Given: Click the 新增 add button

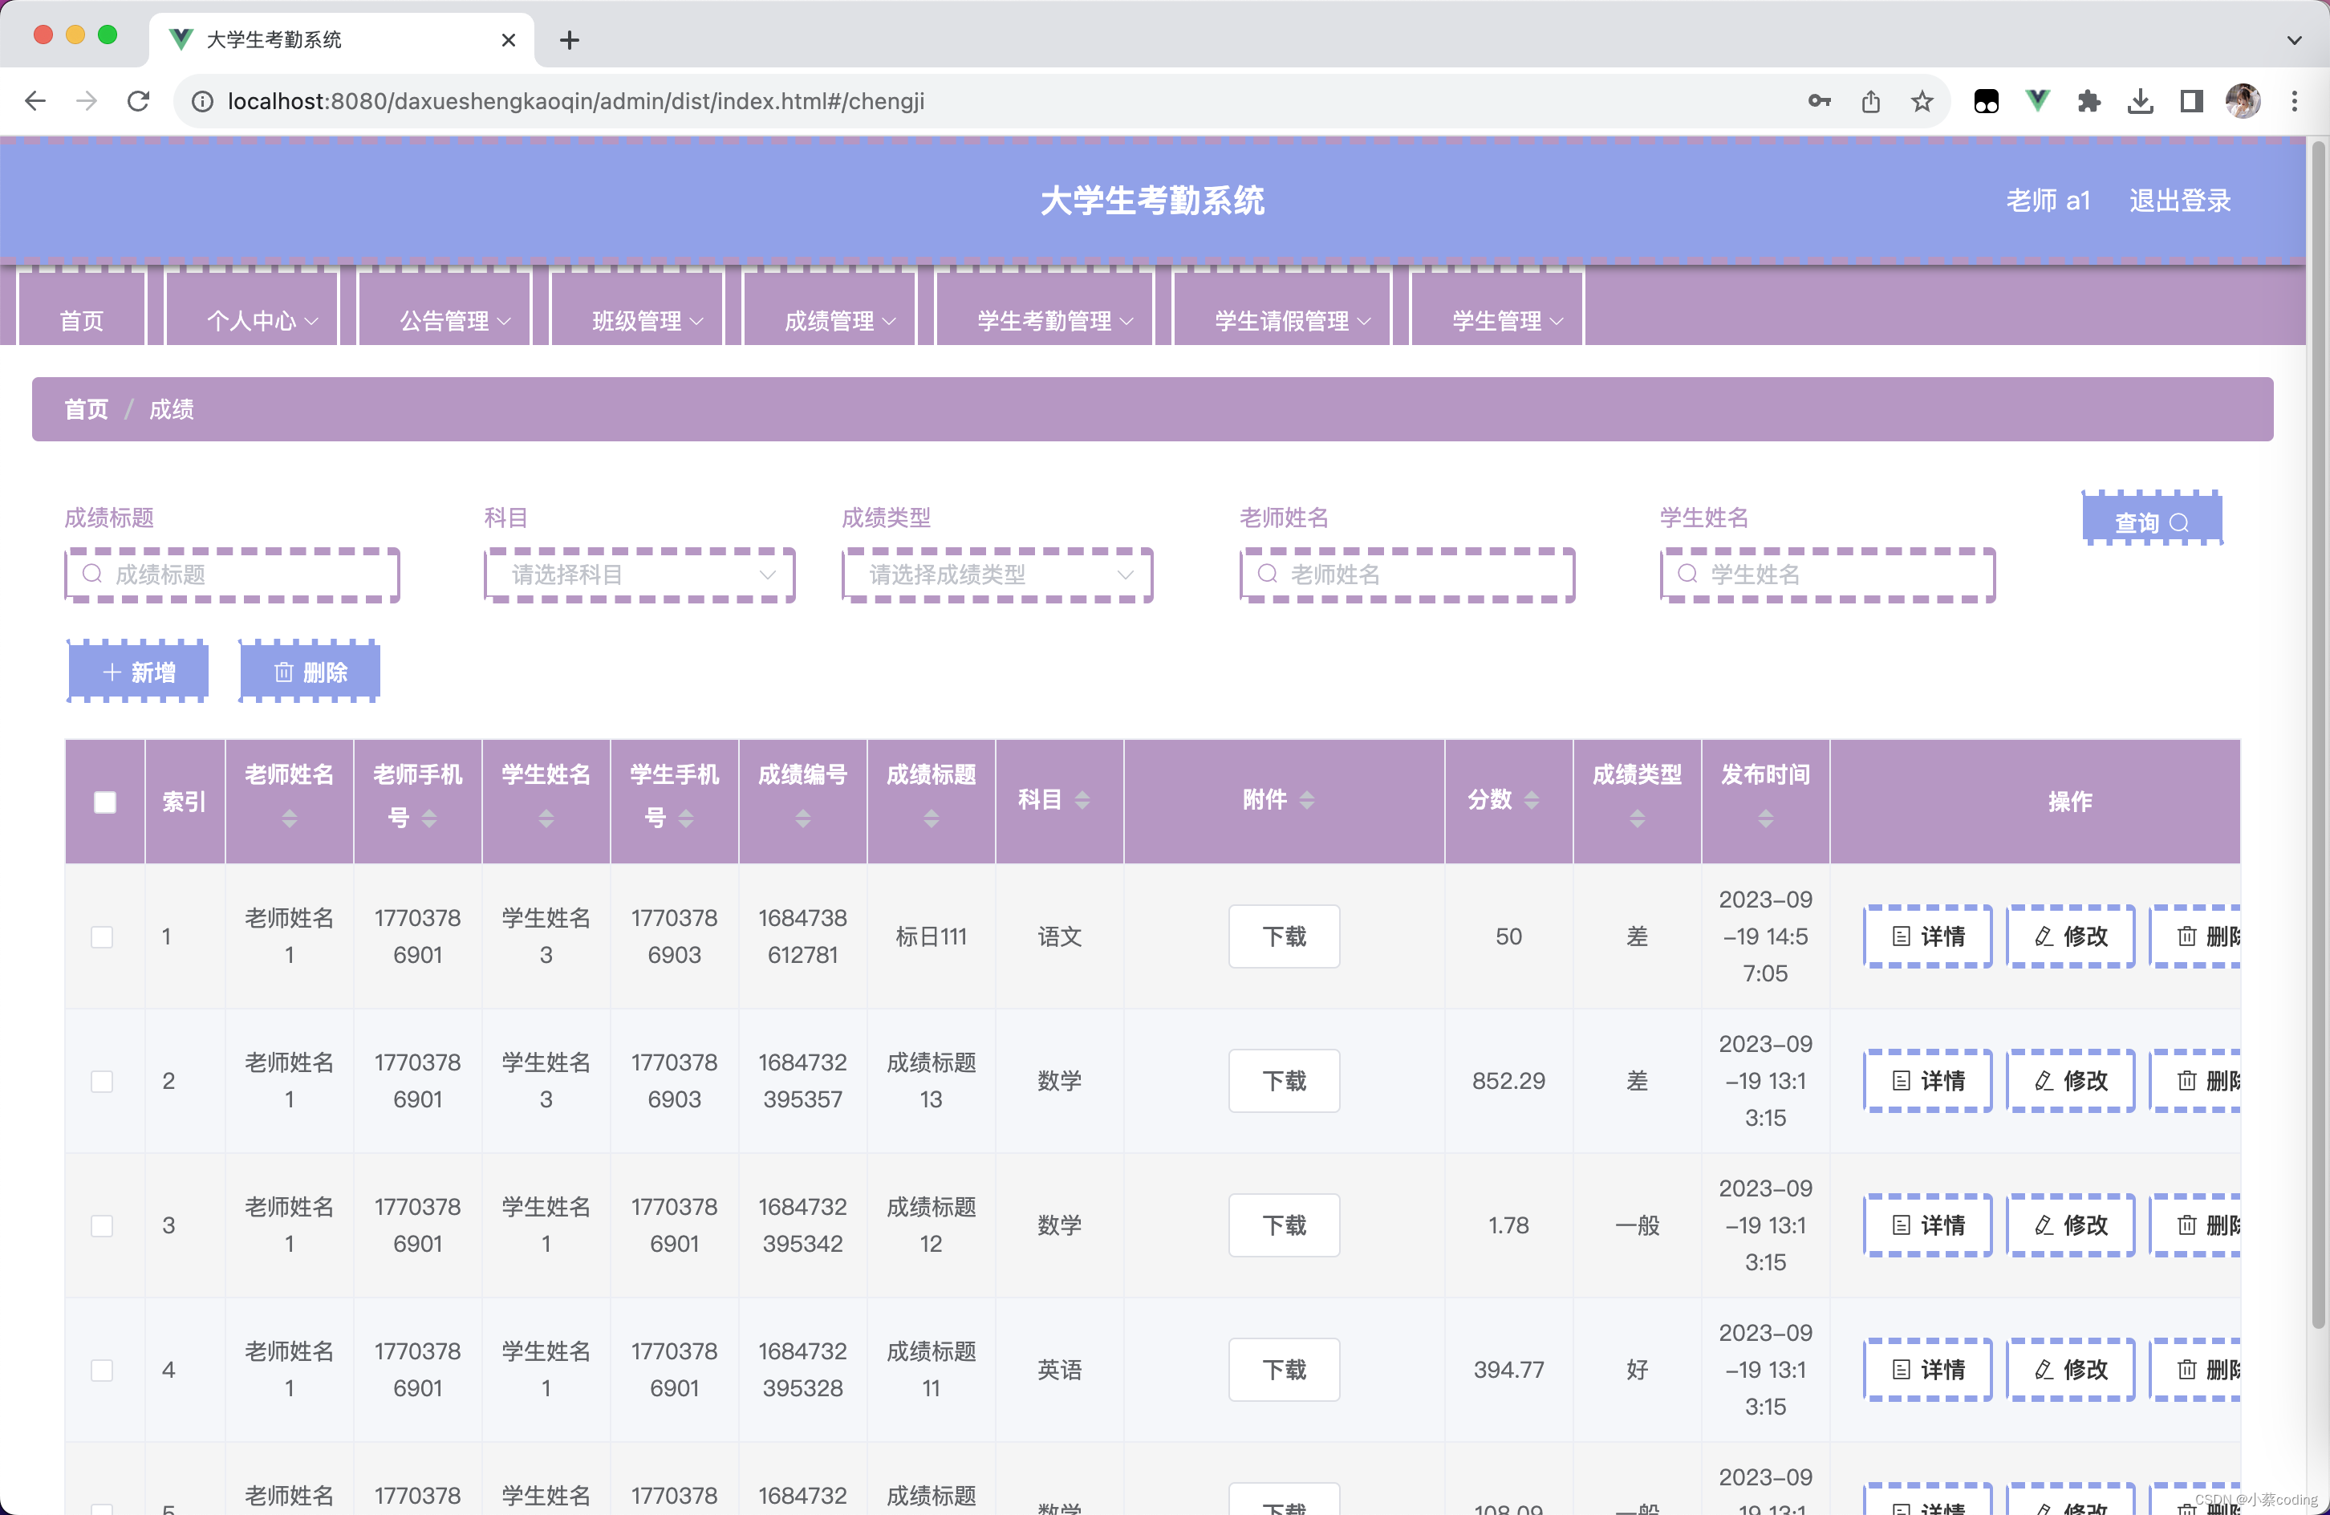Looking at the screenshot, I should tap(138, 672).
